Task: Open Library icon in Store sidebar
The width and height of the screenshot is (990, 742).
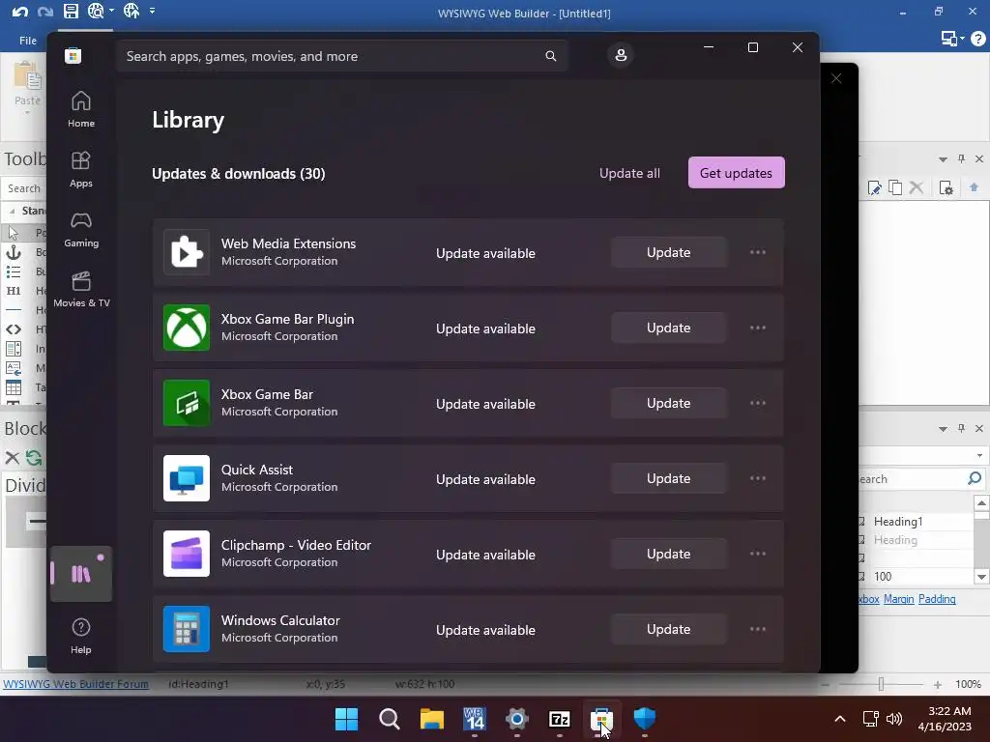Action: coord(81,574)
